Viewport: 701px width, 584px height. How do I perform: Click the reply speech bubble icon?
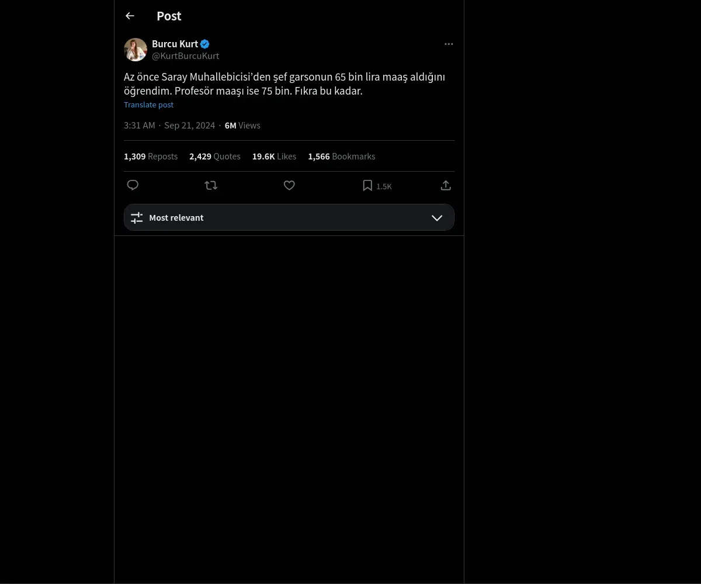point(133,185)
